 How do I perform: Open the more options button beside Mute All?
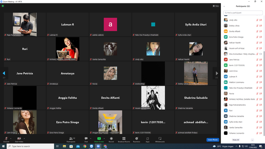tap(252, 140)
